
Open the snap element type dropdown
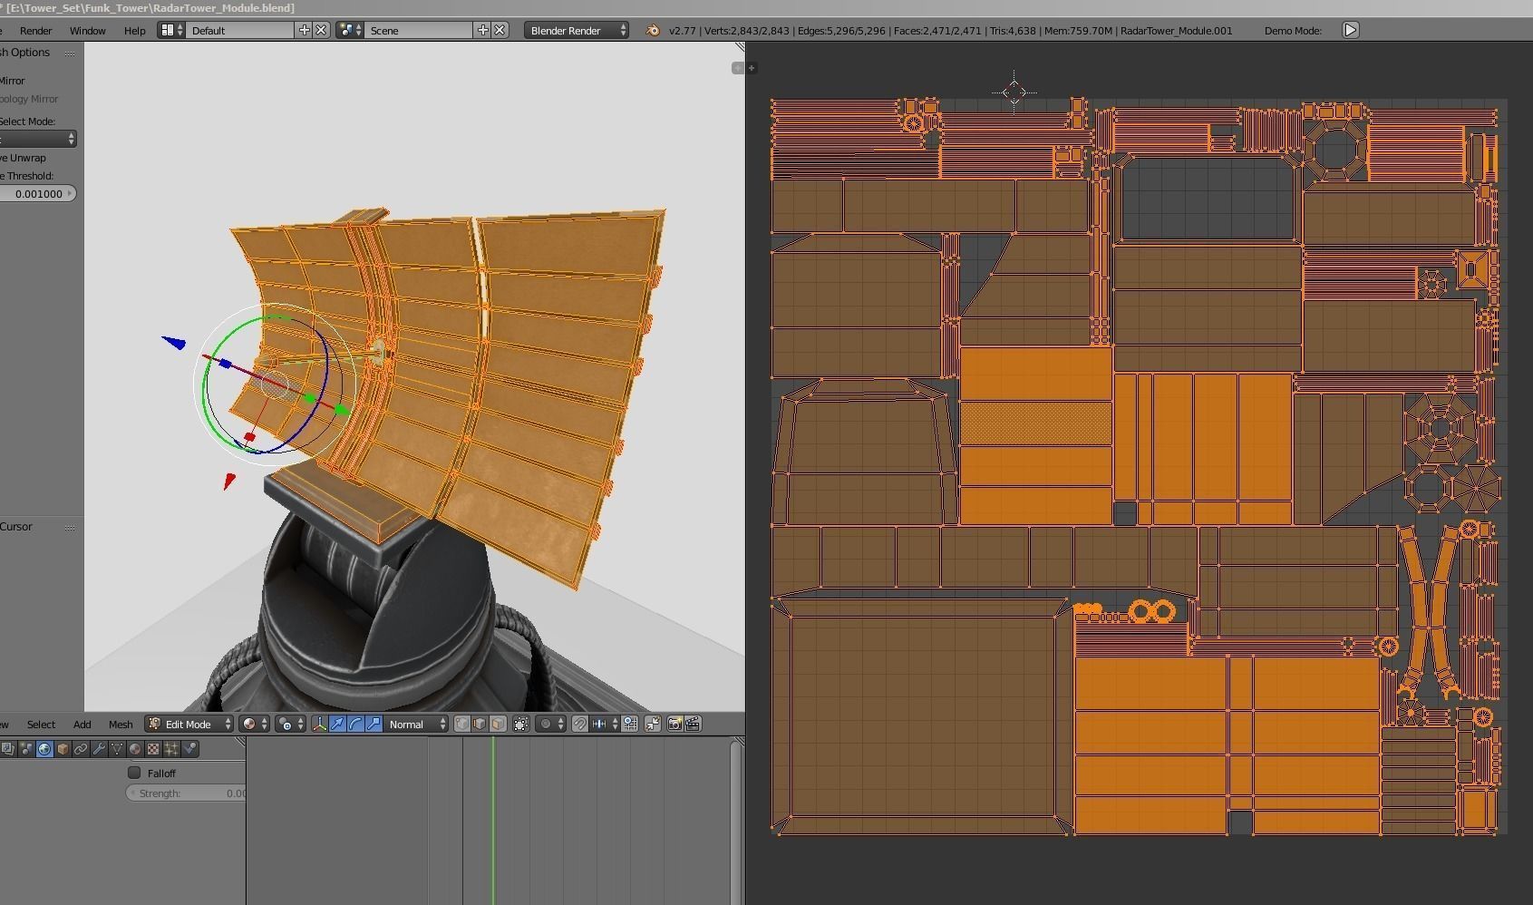(605, 724)
